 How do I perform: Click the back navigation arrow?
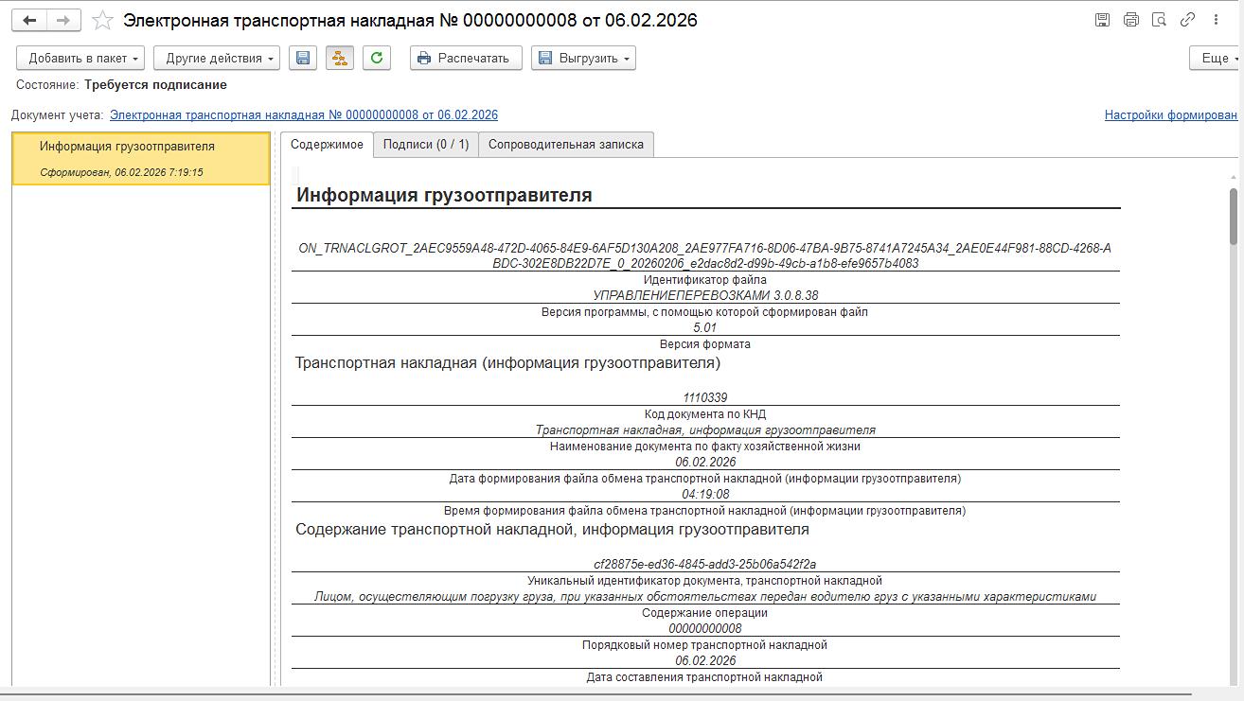click(29, 20)
